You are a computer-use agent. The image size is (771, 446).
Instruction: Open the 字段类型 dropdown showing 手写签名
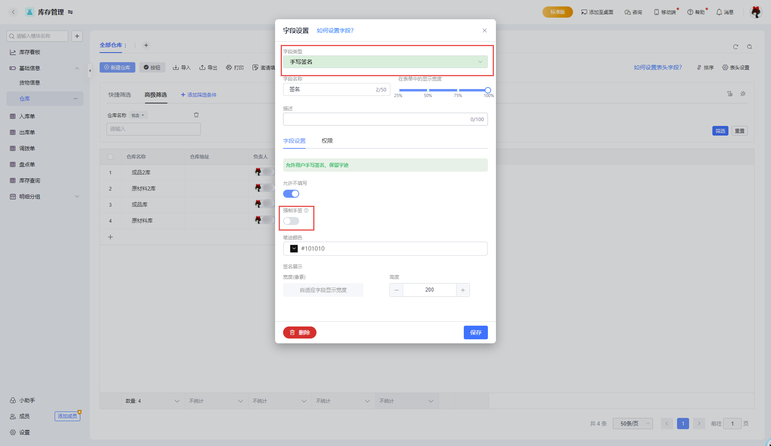[x=385, y=62]
